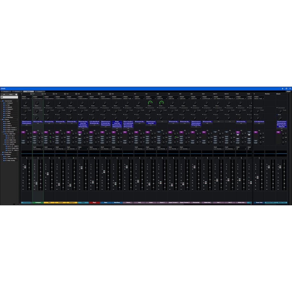Enable the greyed-out FX button on Snare 2 strip
292x292 pixels.
tap(159, 132)
